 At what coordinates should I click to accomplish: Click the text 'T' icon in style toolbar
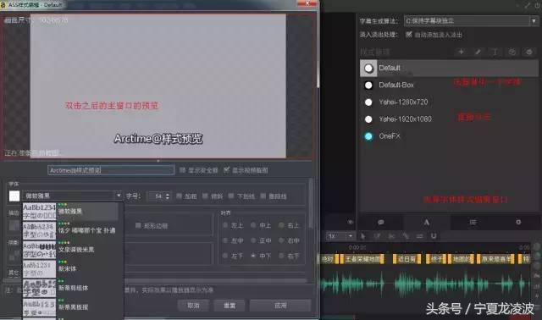495,52
